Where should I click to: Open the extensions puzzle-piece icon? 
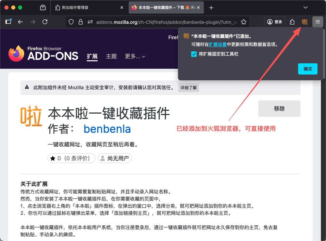point(292,22)
